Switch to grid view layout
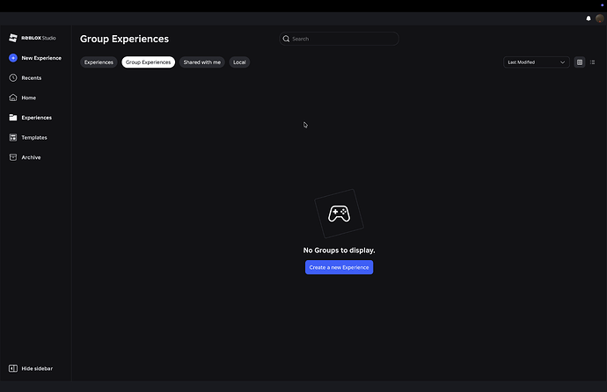 pos(580,62)
